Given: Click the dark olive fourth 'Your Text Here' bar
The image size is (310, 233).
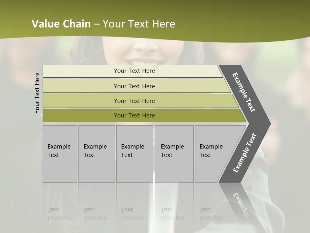Looking at the screenshot, I should pos(144,116).
